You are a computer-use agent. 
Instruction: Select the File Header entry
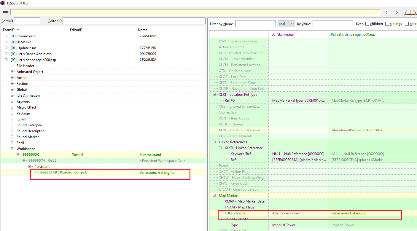(x=25, y=66)
